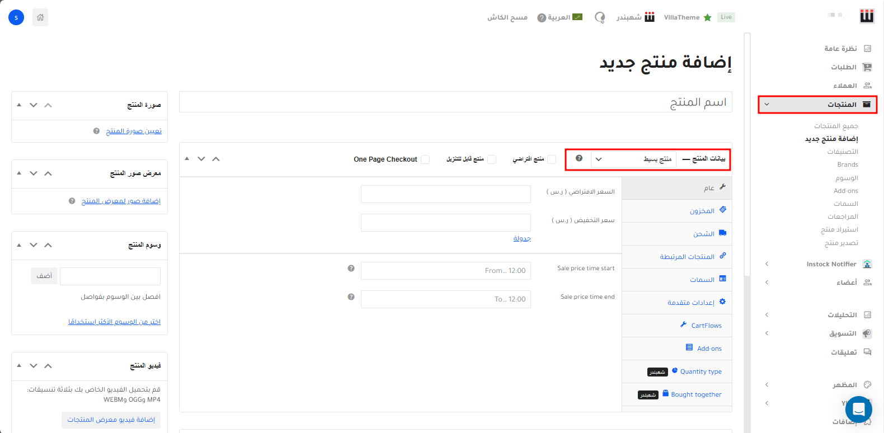The height and width of the screenshot is (433, 884).
Task: Enable the One Page Checkout checkbox
Action: coord(425,159)
